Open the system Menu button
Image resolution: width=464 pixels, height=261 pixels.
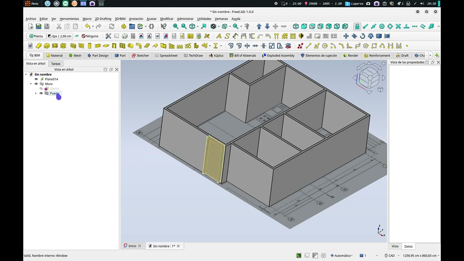pyautogui.click(x=32, y=4)
